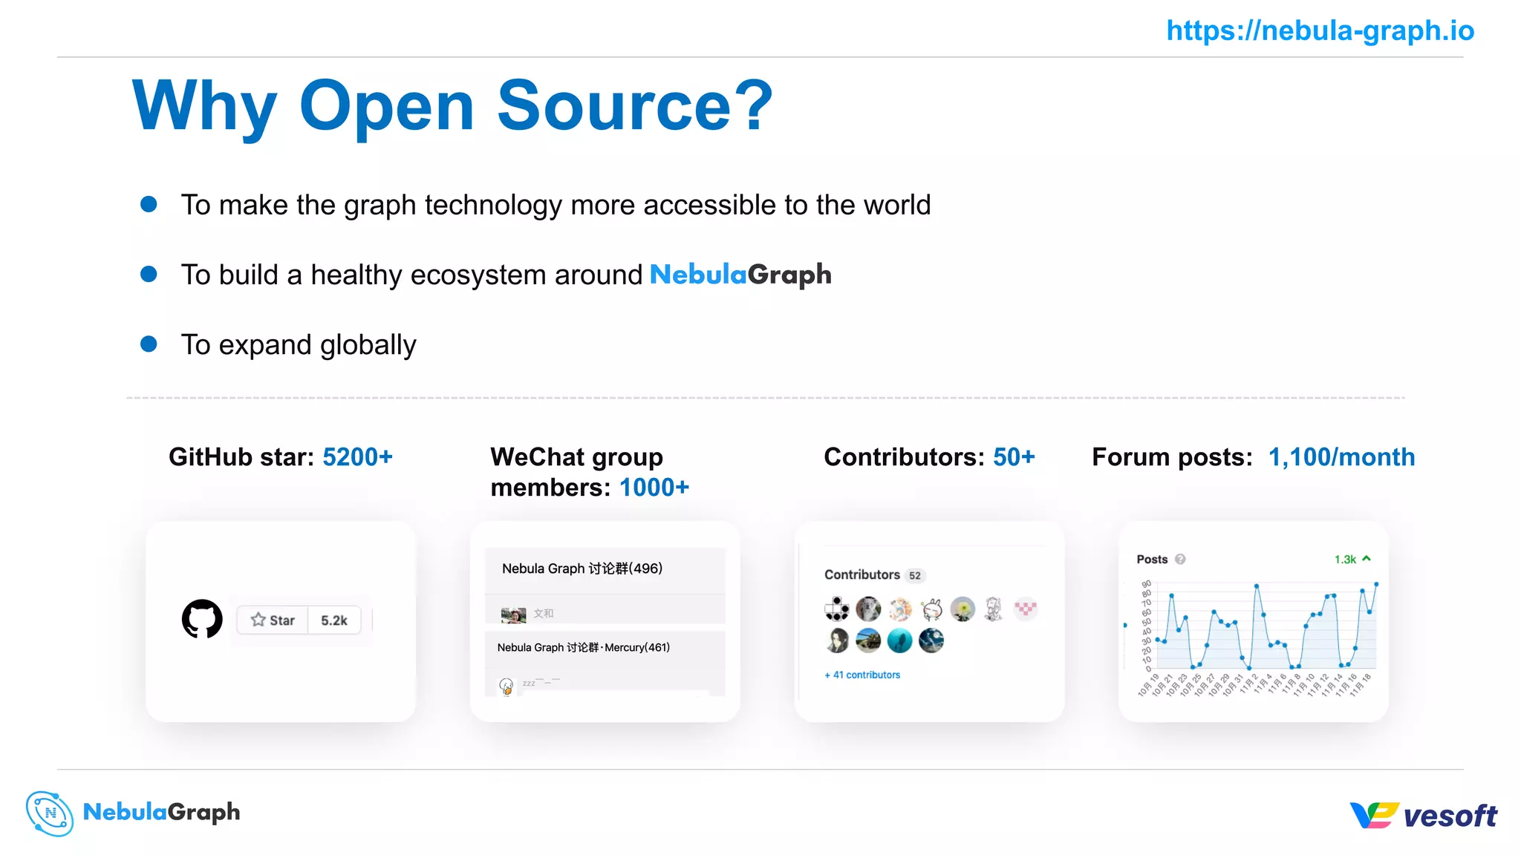Click the rabbit cartoon contributor avatar

click(931, 609)
